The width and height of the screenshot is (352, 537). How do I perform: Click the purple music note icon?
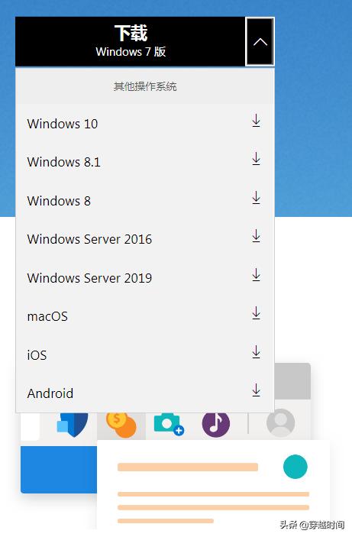[216, 425]
